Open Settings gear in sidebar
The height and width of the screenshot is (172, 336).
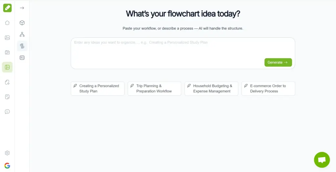tap(7, 153)
